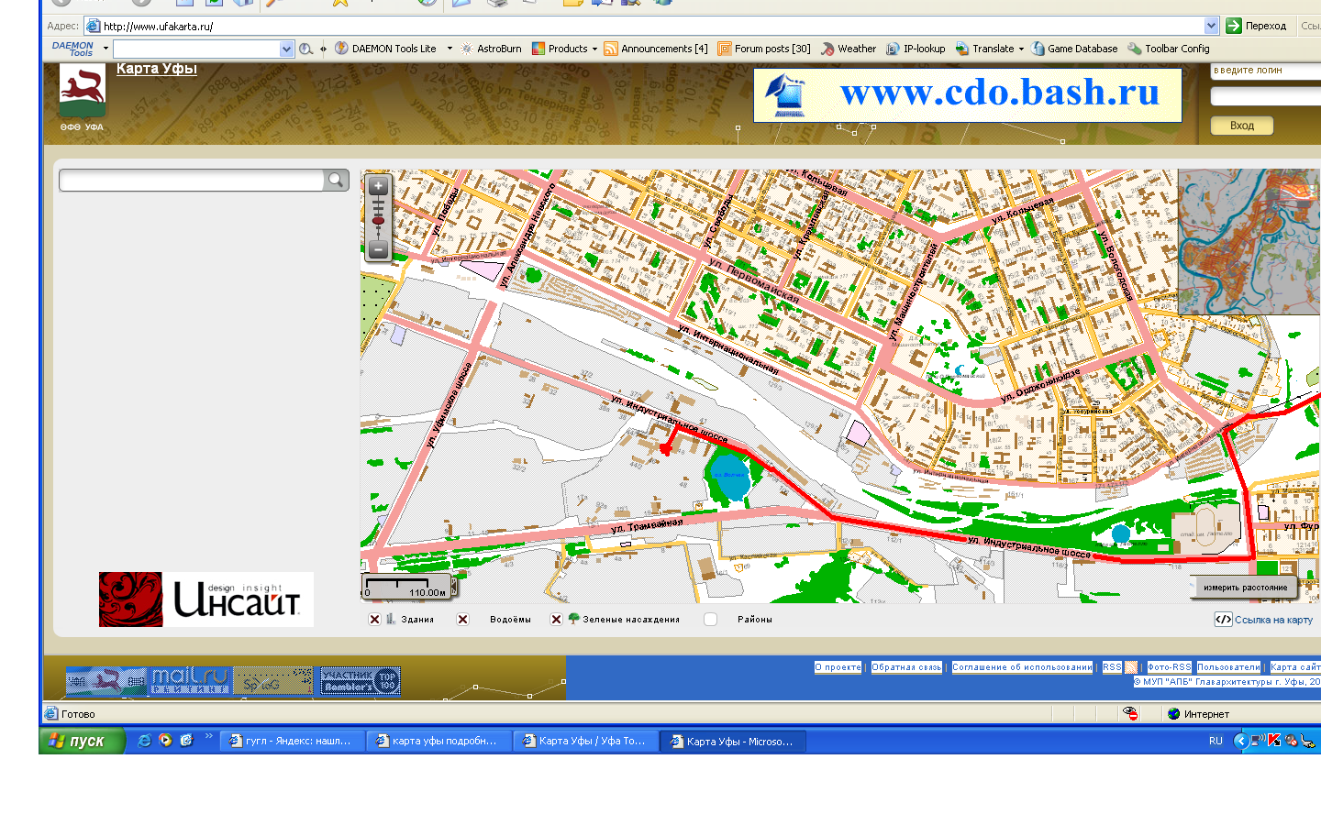The width and height of the screenshot is (1321, 825).
Task: Toggle the Водоёмы layer checkbox
Action: [x=463, y=620]
